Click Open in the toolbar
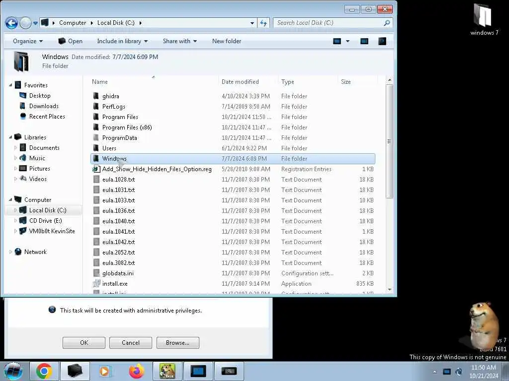The image size is (509, 381). (x=70, y=41)
